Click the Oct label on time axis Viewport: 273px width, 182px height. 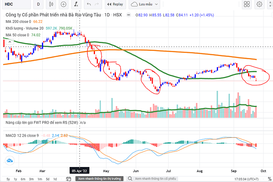click(x=263, y=171)
